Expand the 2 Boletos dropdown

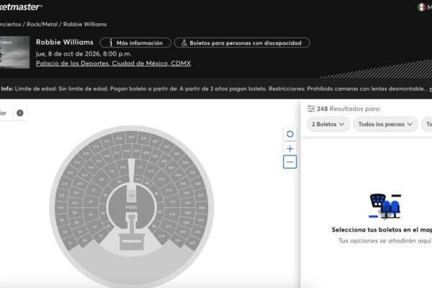328,124
